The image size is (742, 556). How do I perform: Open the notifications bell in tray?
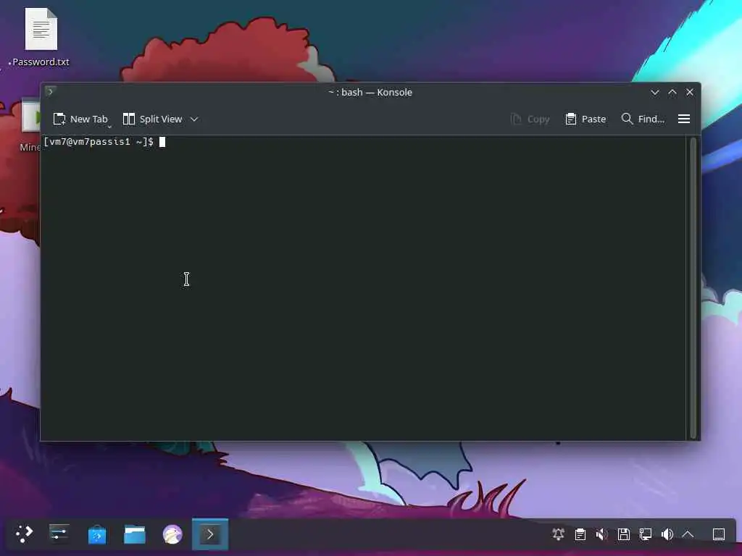[x=559, y=534]
